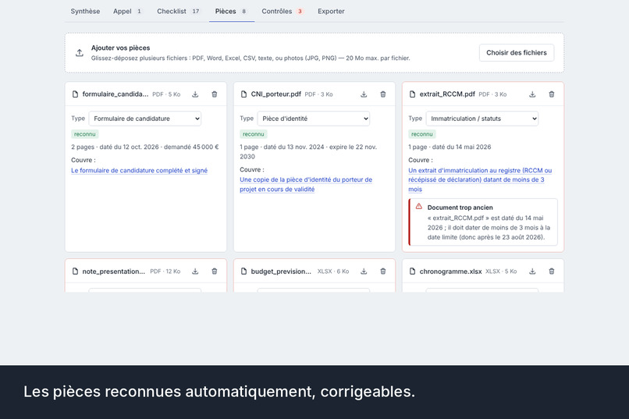
Task: Download note_presentation... file
Action: tap(195, 272)
